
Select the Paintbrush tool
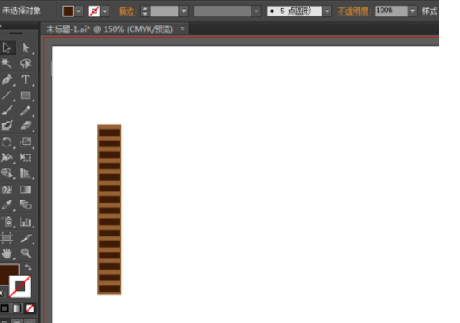click(x=7, y=110)
